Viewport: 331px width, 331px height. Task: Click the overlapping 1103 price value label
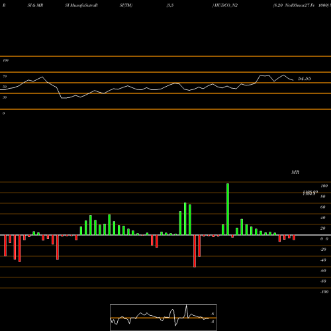[310, 193]
